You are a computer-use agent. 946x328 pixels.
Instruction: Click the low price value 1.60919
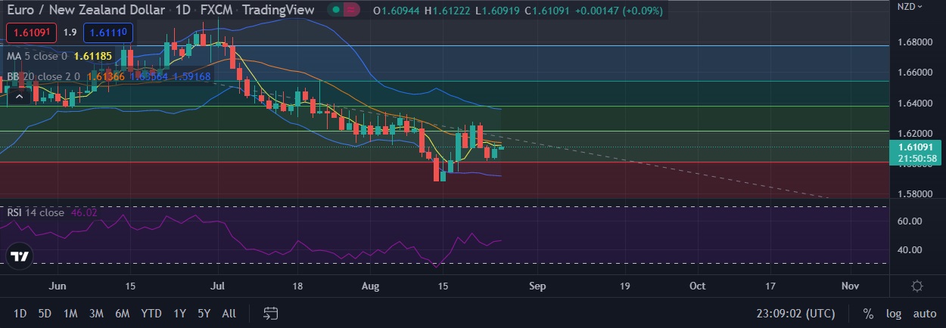[502, 11]
